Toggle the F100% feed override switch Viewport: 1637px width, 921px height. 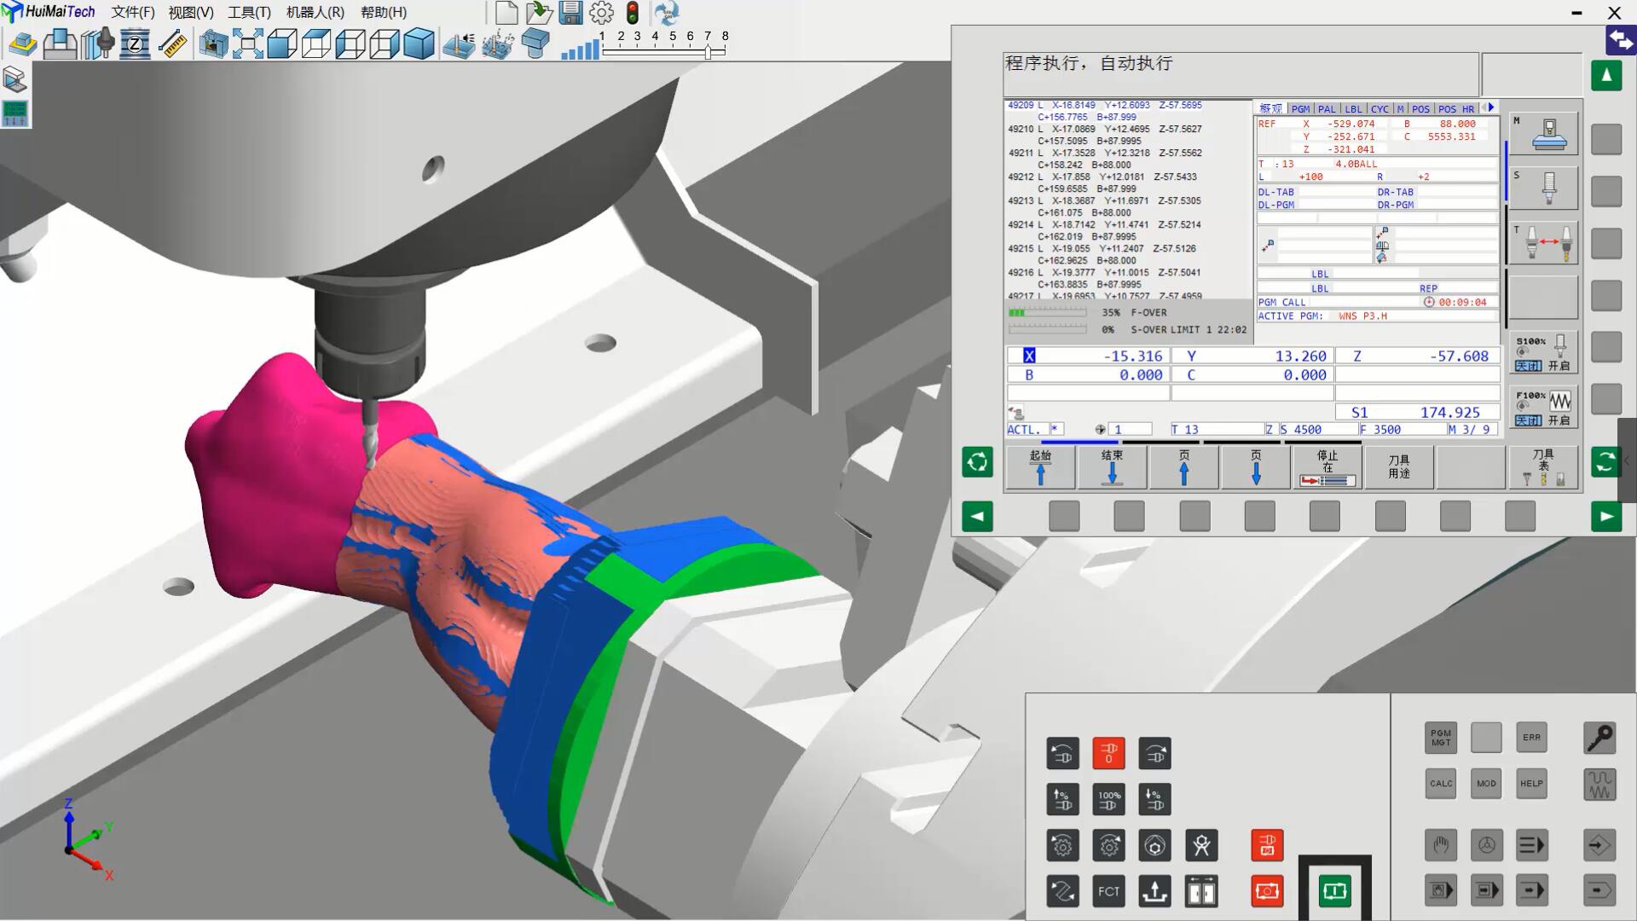point(1543,407)
